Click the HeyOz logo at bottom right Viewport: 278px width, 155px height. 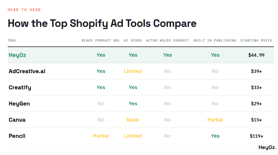[x=267, y=147]
